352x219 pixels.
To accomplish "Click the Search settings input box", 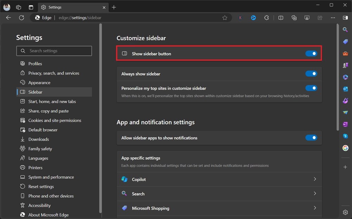I will tap(54, 51).
